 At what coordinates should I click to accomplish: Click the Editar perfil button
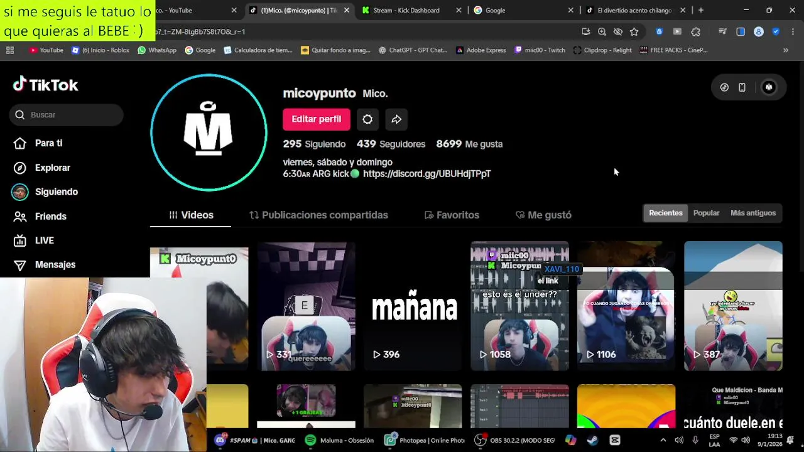click(316, 119)
